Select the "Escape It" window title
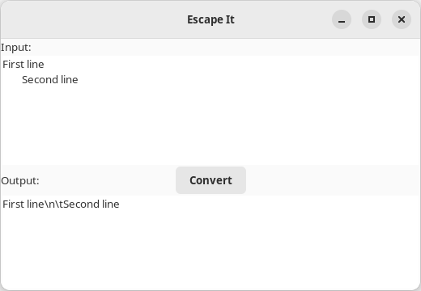 [x=210, y=19]
